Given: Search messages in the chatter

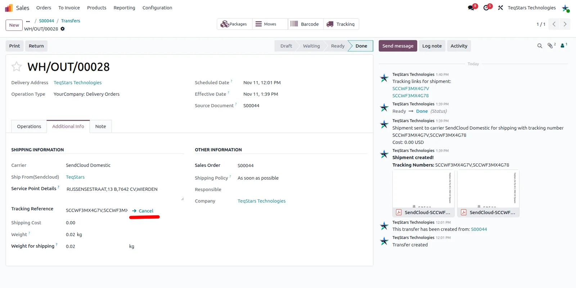Looking at the screenshot, I should click(x=540, y=46).
